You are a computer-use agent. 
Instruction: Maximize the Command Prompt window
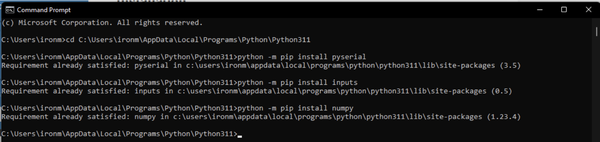tap(564, 10)
